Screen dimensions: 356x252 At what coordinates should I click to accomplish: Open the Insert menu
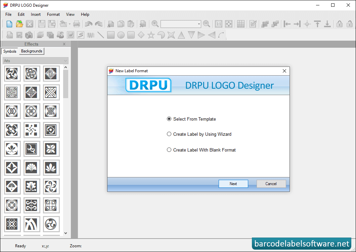coord(36,14)
